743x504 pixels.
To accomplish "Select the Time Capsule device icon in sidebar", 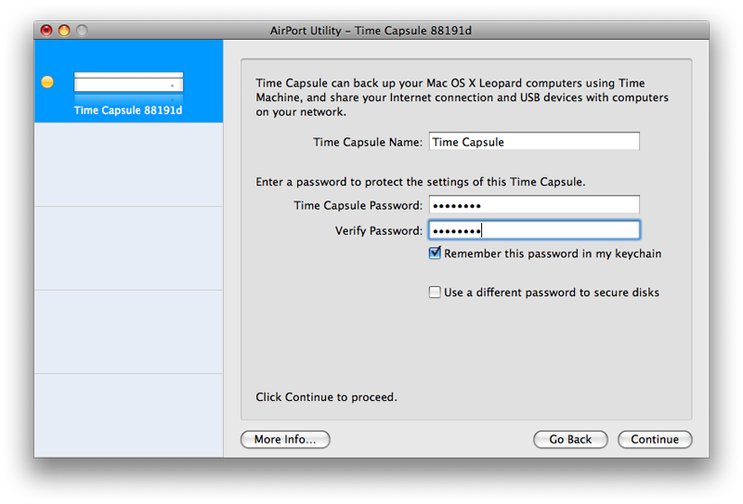I will pyautogui.click(x=128, y=86).
